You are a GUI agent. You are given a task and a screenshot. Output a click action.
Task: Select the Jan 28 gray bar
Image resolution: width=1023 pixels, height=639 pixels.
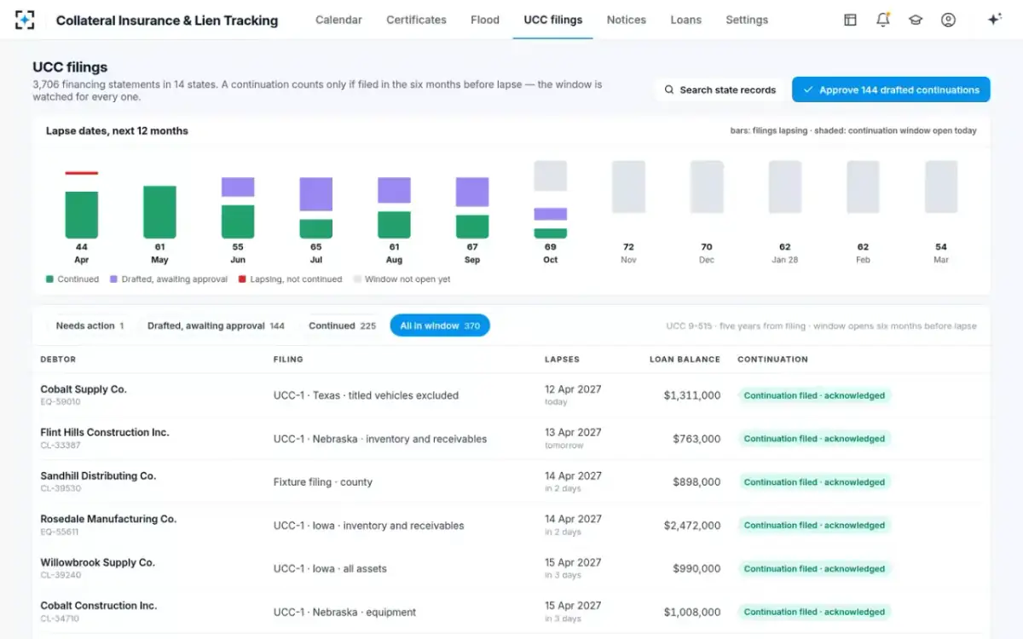click(785, 187)
